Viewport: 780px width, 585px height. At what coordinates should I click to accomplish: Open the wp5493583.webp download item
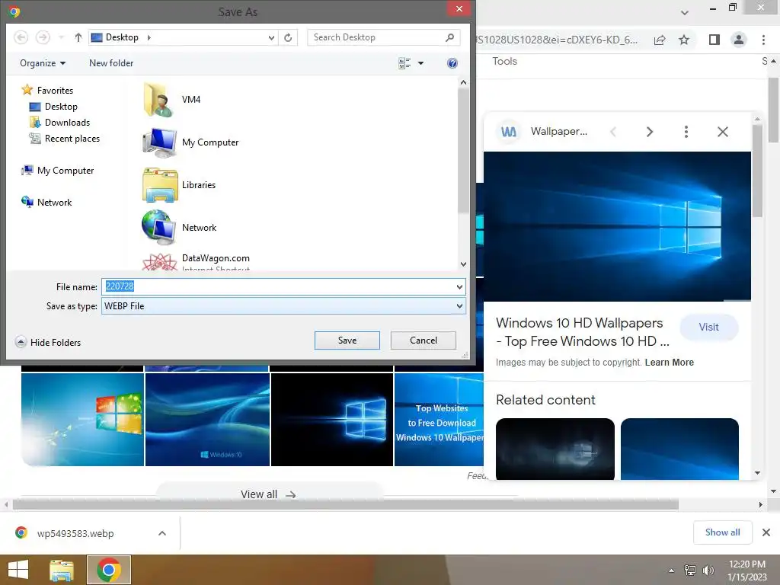point(75,533)
